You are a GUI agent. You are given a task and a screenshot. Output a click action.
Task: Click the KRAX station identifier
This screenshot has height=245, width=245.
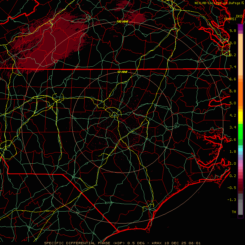tap(157, 243)
